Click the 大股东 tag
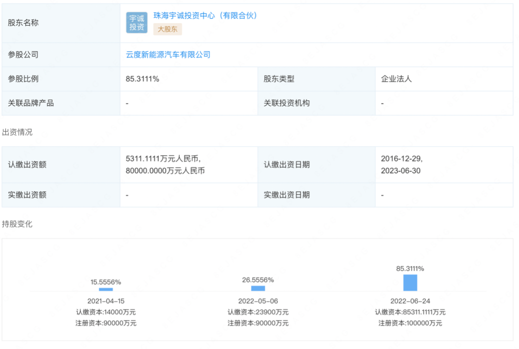 coord(168,29)
